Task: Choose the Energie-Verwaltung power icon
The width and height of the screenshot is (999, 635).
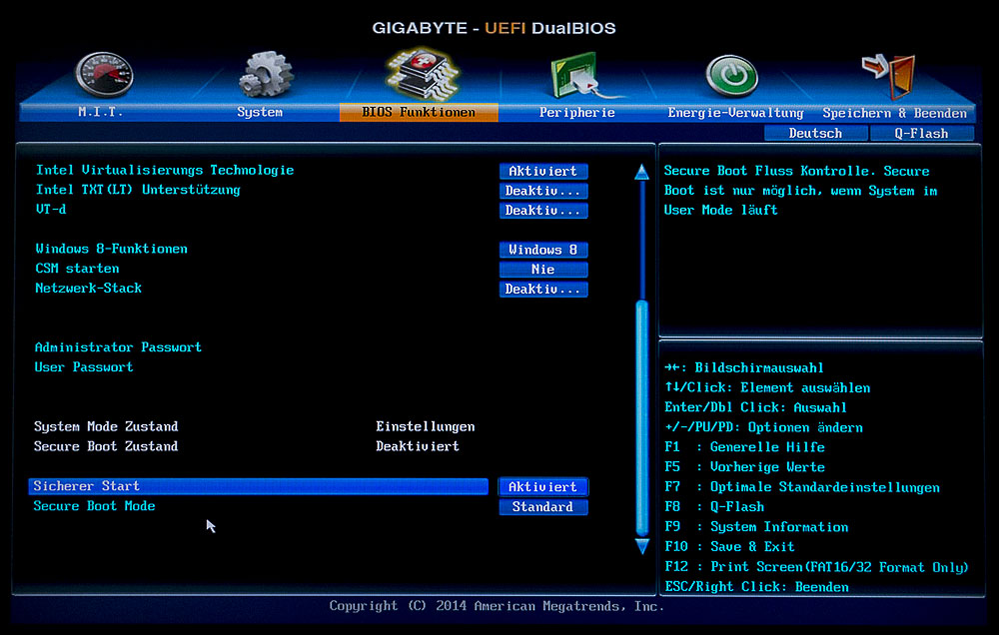Action: point(732,77)
